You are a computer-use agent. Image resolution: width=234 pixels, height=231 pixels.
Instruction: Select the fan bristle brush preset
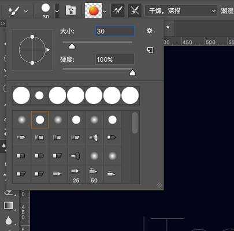coord(94,137)
